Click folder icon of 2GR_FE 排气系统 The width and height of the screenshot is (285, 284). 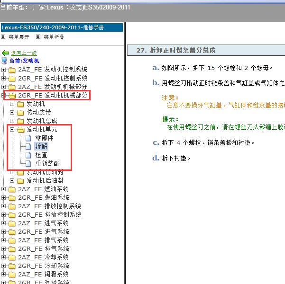tap(12, 249)
